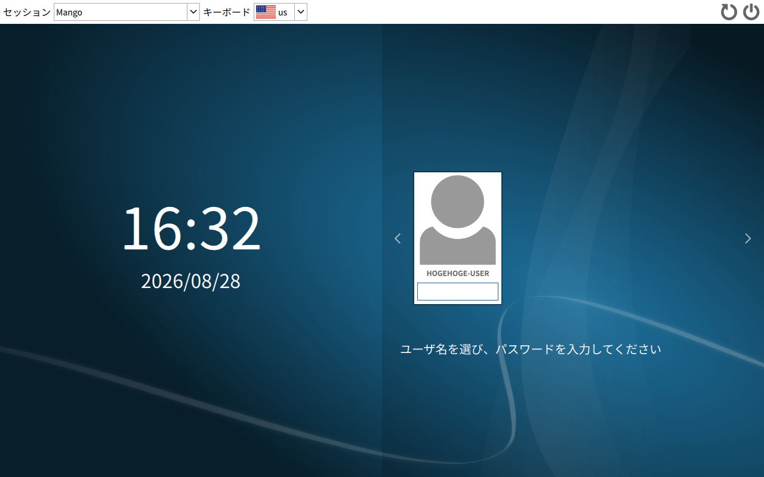The image size is (764, 477).
Task: Click the US flag icon in the keyboard selector
Action: point(266,12)
